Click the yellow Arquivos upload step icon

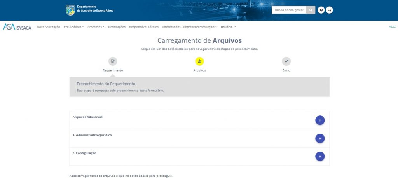pos(199,61)
